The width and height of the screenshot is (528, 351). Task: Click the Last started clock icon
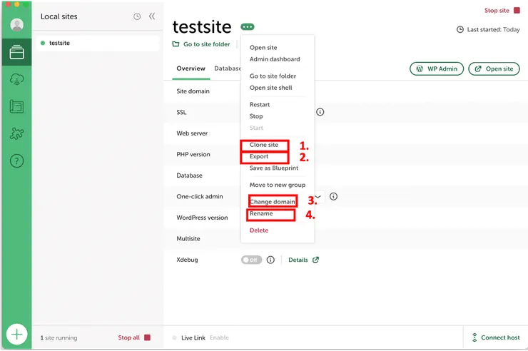pos(460,30)
